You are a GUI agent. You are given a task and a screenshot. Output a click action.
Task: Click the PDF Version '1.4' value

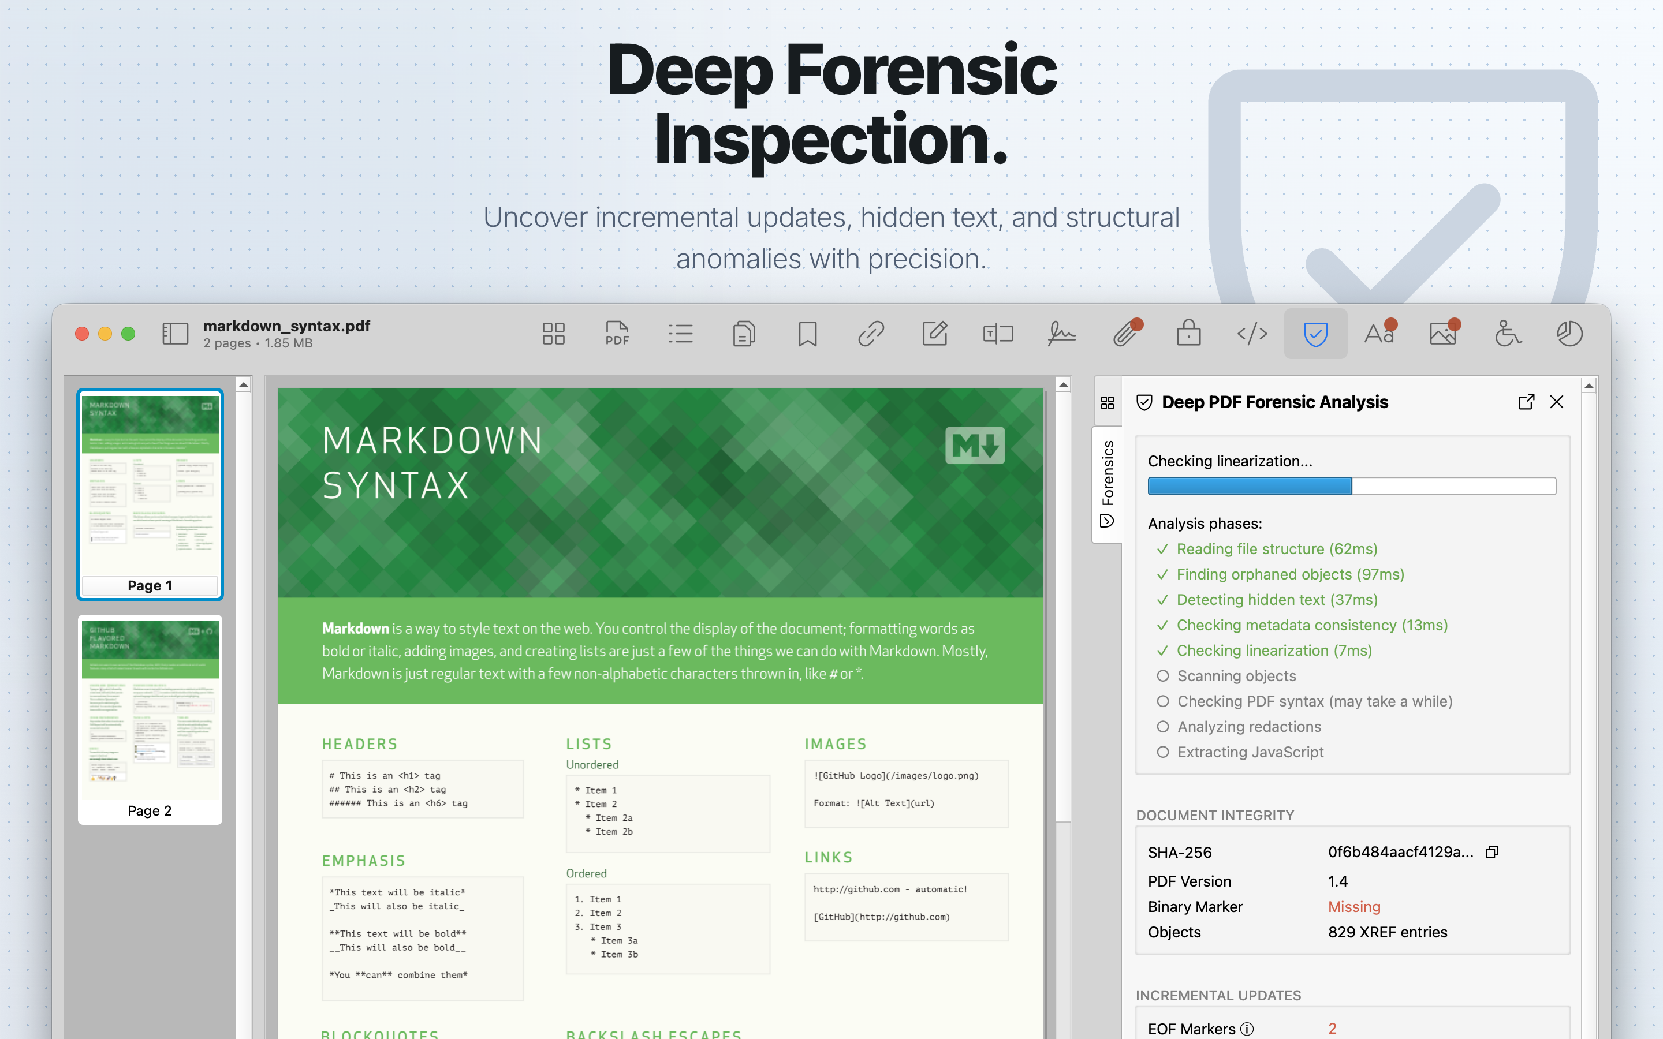[x=1337, y=881]
